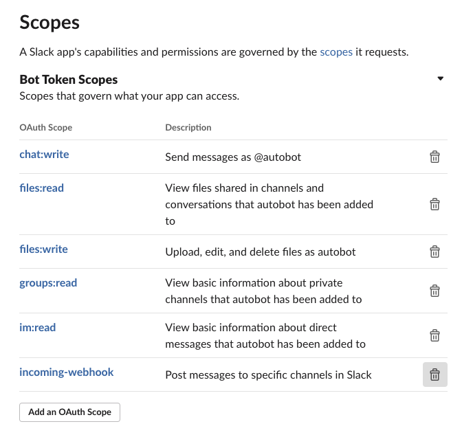
Task: Click the Scopes page title
Action: point(49,22)
